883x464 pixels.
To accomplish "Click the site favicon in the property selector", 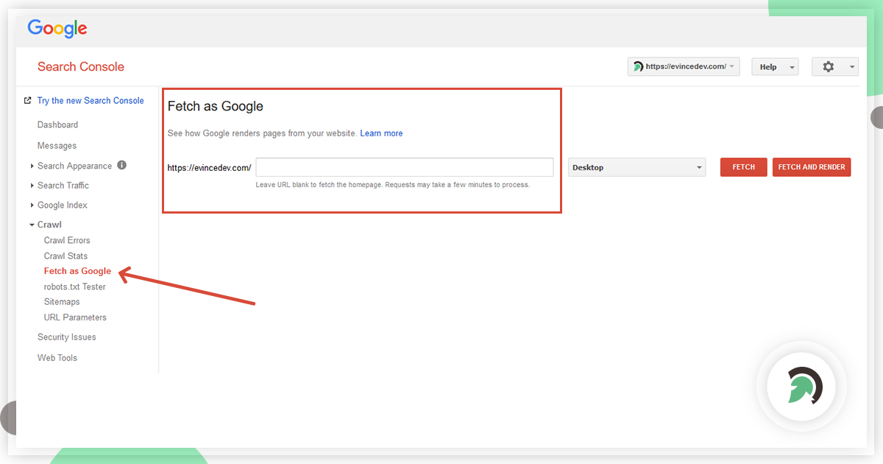I will tap(637, 66).
